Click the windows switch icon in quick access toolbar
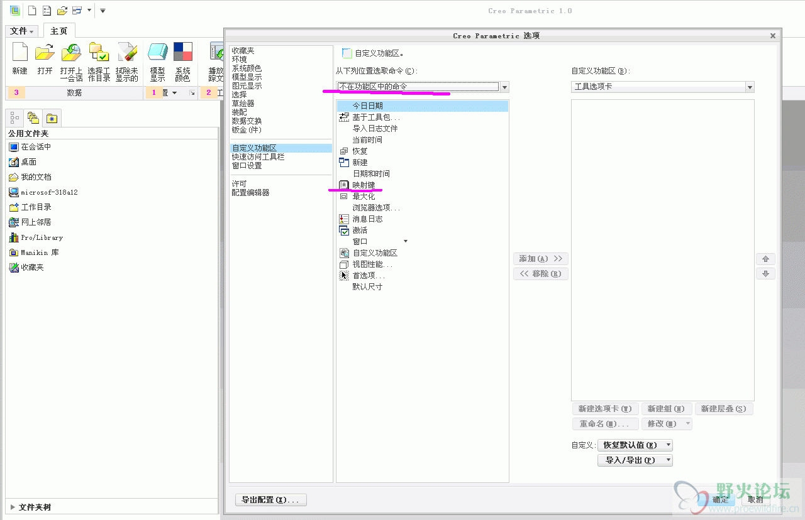Screen dimensions: 805x520 (x=77, y=11)
